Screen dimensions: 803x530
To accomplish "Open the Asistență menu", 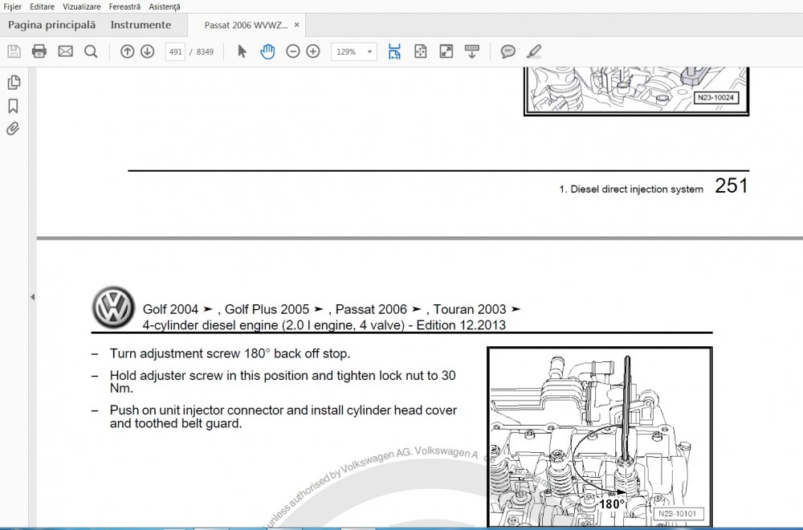I will pos(165,6).
